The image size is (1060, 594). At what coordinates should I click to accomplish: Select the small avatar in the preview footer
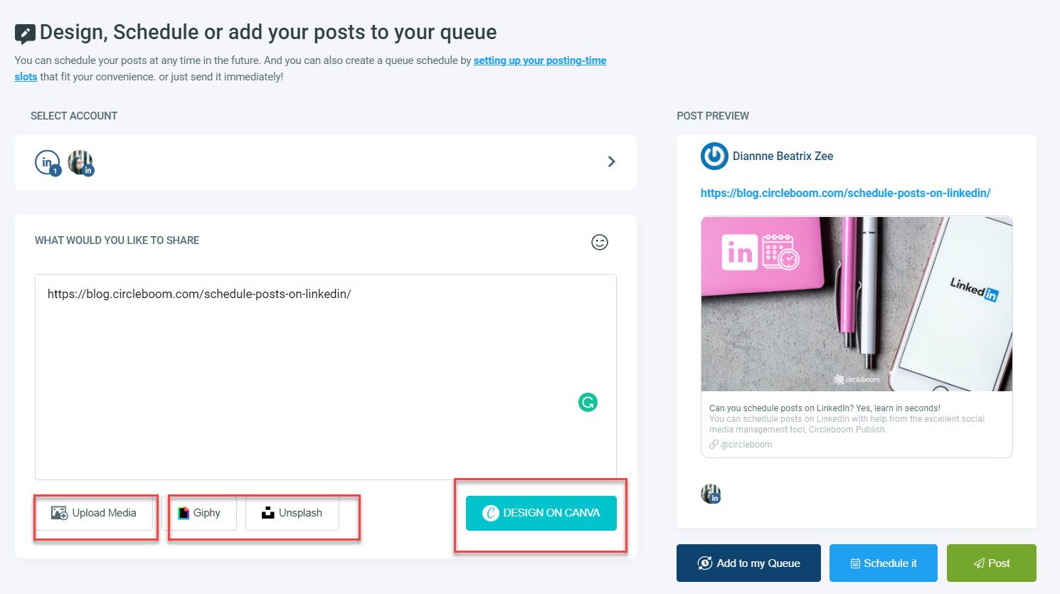tap(711, 493)
